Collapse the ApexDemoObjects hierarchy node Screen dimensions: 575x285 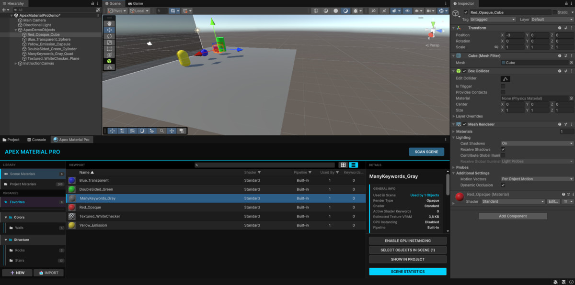(15, 30)
